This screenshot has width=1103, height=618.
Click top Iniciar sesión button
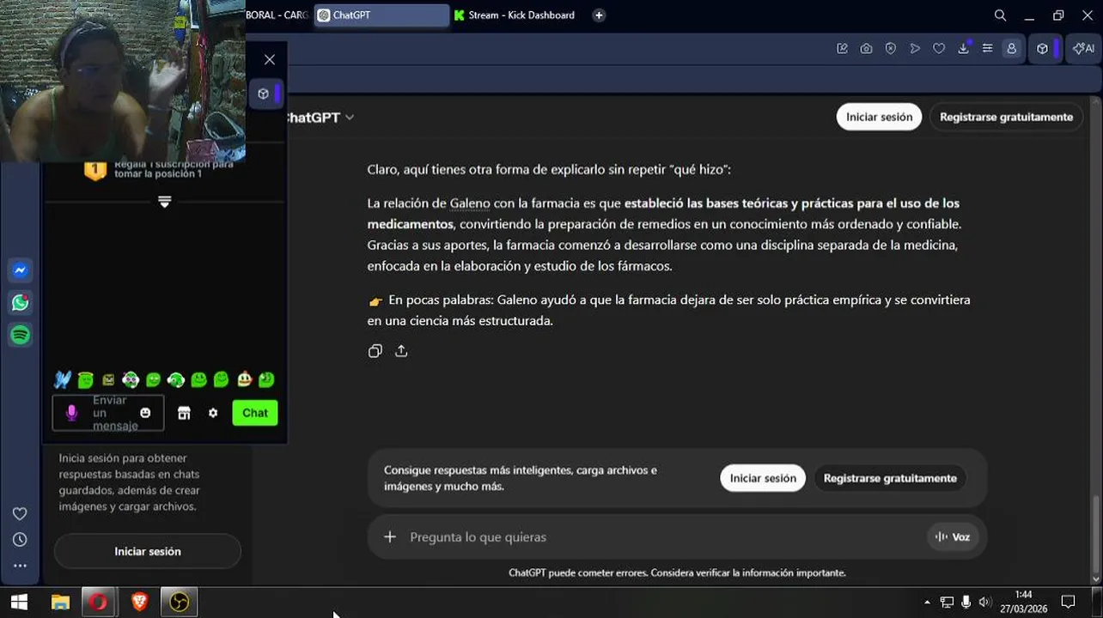coord(879,117)
